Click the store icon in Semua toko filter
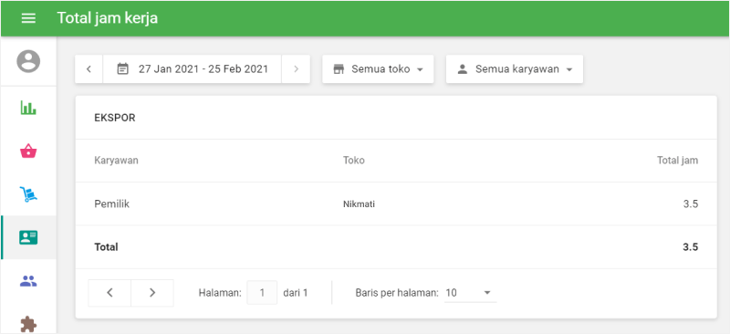The image size is (730, 334). pos(339,69)
